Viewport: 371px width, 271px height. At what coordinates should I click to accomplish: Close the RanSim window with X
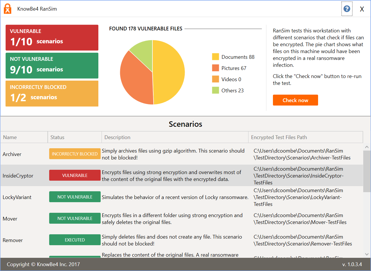click(x=362, y=9)
